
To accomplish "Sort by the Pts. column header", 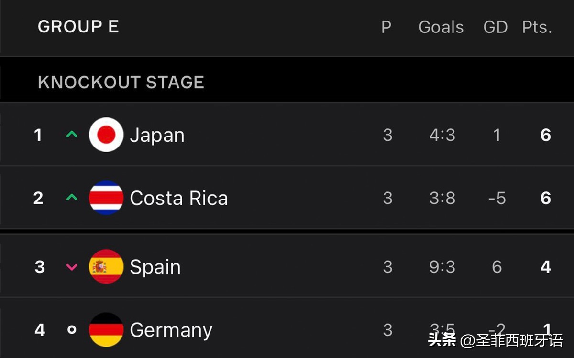I will click(537, 27).
